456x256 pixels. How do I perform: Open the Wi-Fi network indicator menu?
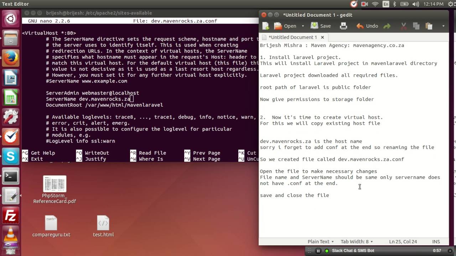pyautogui.click(x=375, y=4)
